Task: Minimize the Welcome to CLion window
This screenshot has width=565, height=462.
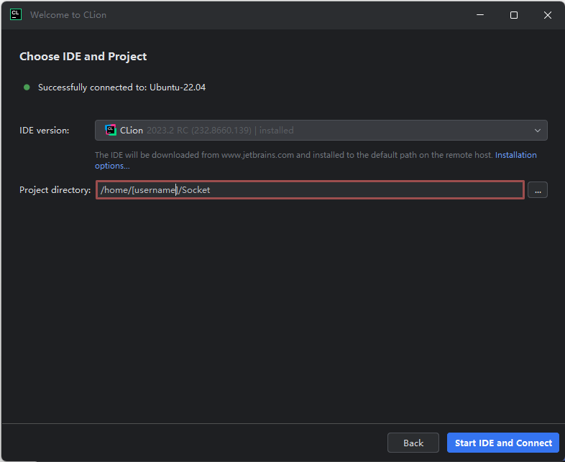Action: pyautogui.click(x=479, y=15)
